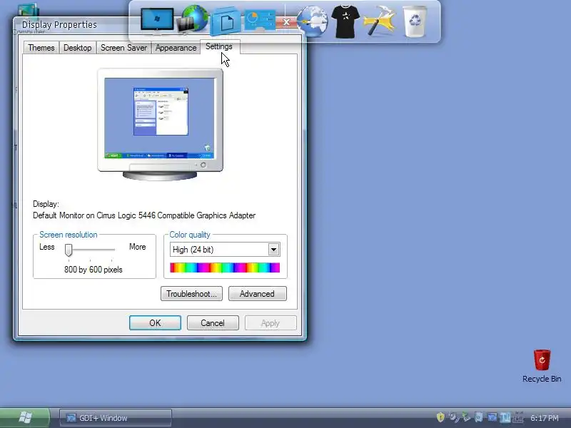Viewport: 571px width, 428px height.
Task: Click the light blue highlighted tray icon
Action: point(505,417)
